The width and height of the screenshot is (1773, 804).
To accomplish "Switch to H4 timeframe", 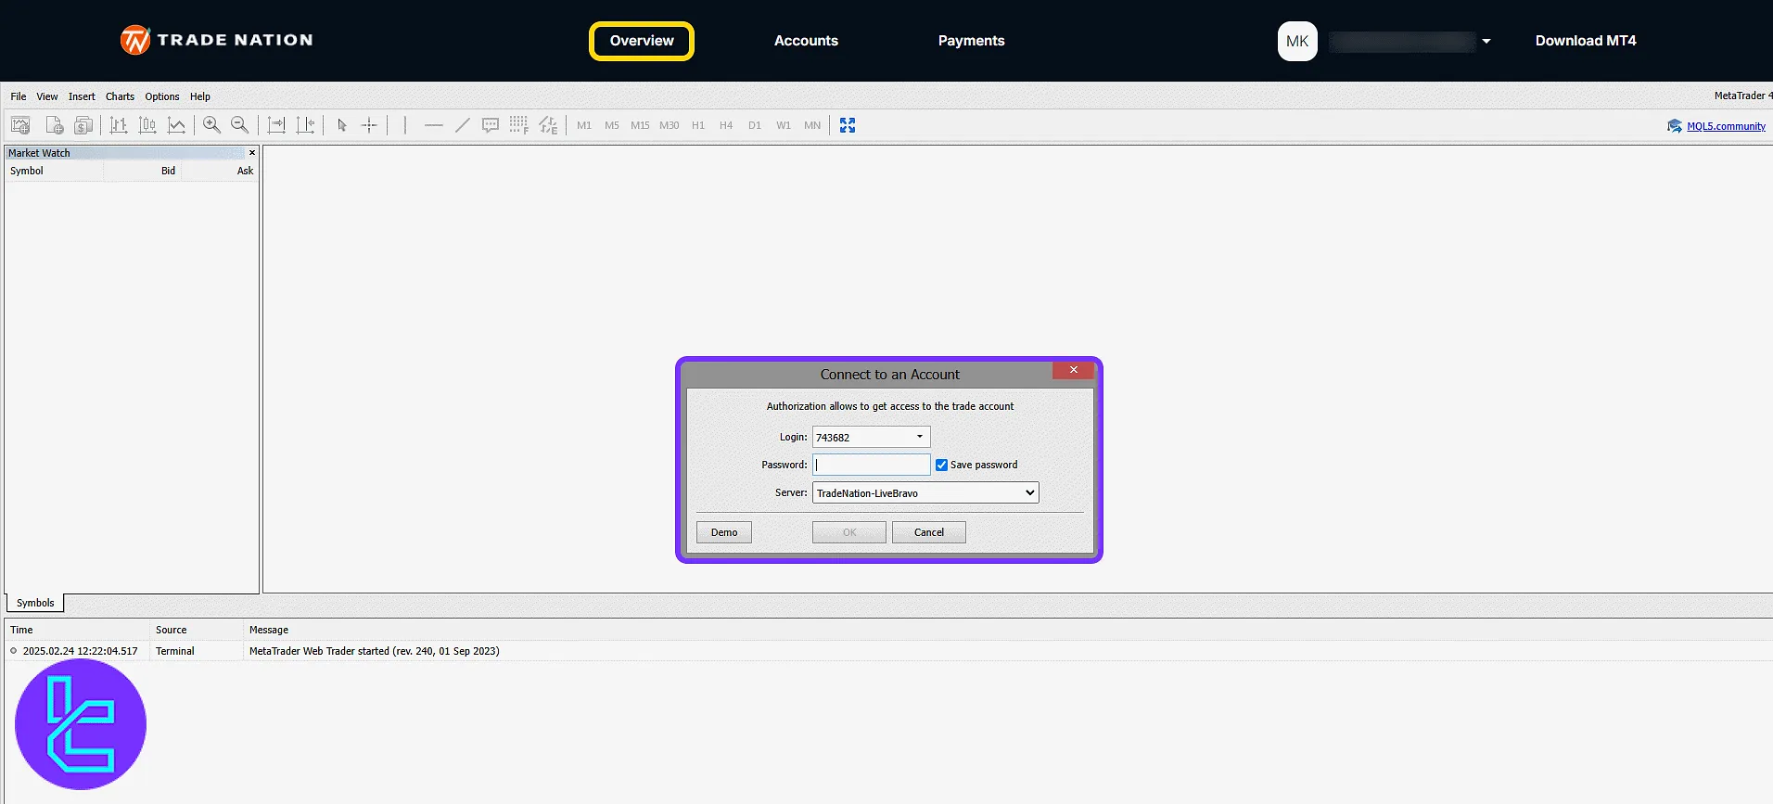I will (726, 125).
